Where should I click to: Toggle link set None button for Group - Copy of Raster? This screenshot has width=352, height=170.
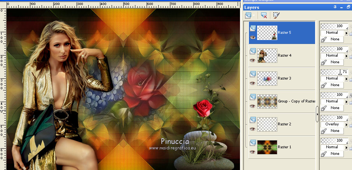(332, 108)
